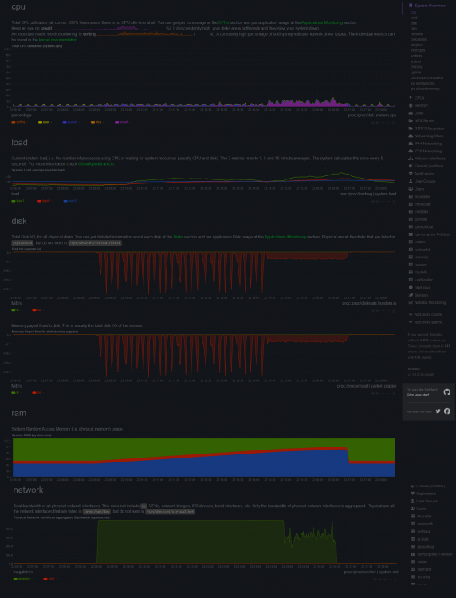Toggle the softirq dimension in CPU legend
456x598 pixels.
20,123
